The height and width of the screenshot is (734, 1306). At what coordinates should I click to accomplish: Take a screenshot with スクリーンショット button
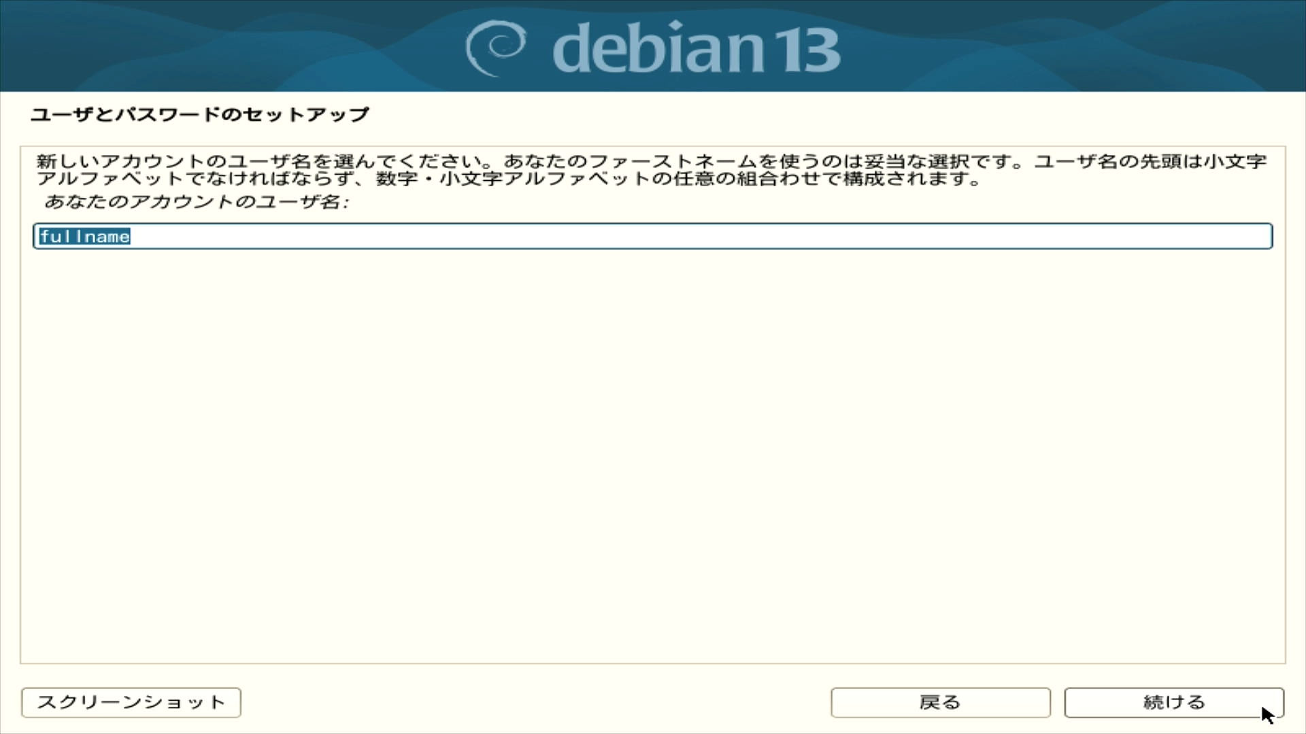pos(131,702)
